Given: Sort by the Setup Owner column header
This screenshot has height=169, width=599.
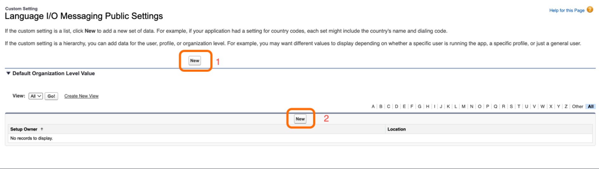Looking at the screenshot, I should pyautogui.click(x=24, y=129).
